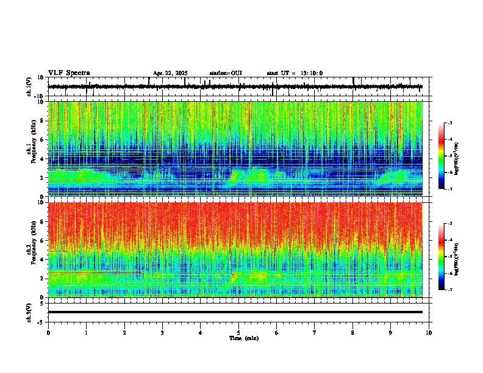Click the time-axis tick label "9"

390,333
